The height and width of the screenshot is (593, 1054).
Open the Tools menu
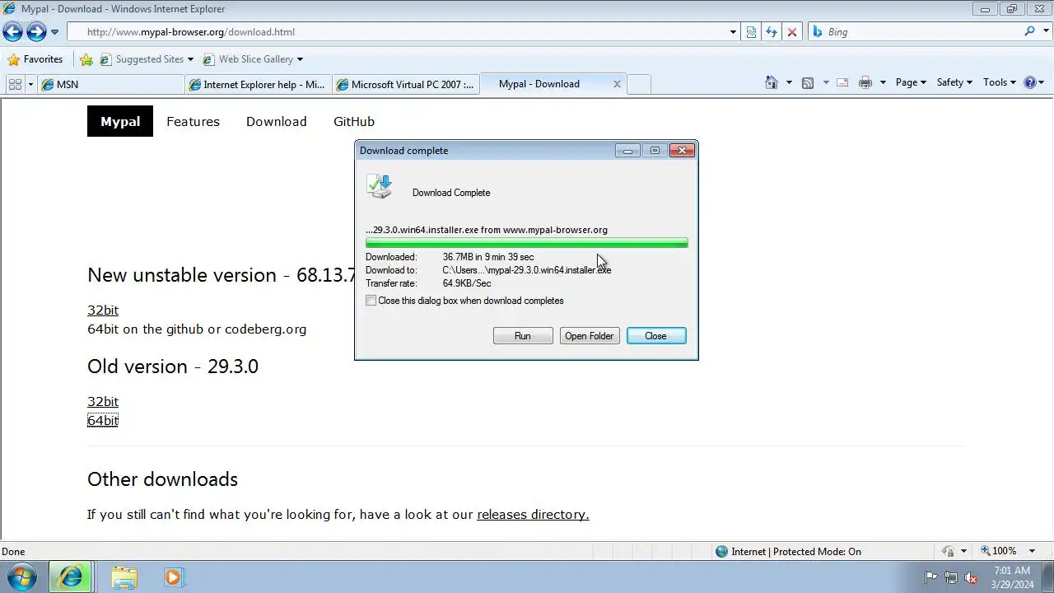pyautogui.click(x=1000, y=82)
